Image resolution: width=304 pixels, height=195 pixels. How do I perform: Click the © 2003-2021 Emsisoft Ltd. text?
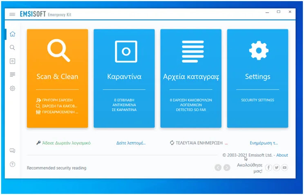247,155
